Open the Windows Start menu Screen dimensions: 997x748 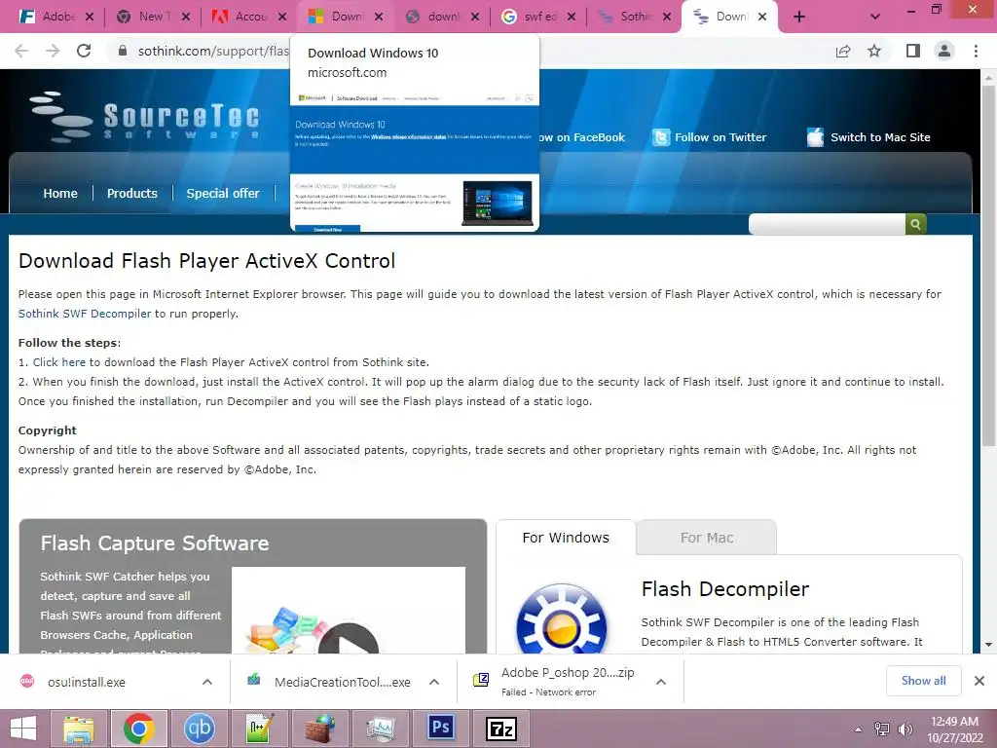click(23, 729)
